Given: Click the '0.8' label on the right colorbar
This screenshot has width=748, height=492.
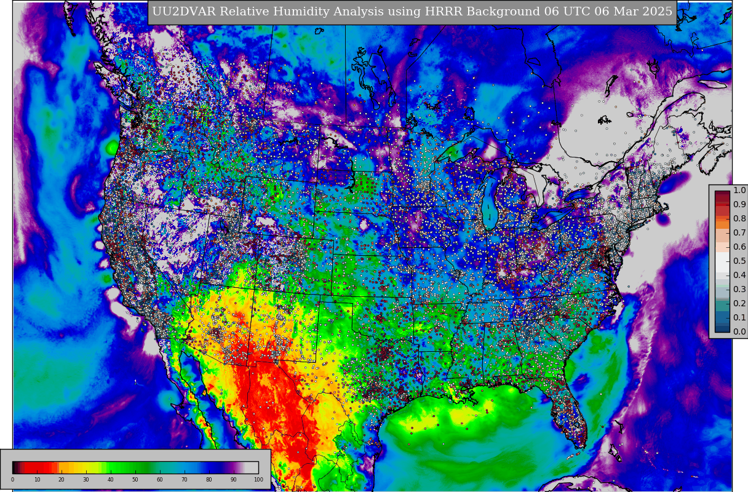Looking at the screenshot, I should point(739,218).
